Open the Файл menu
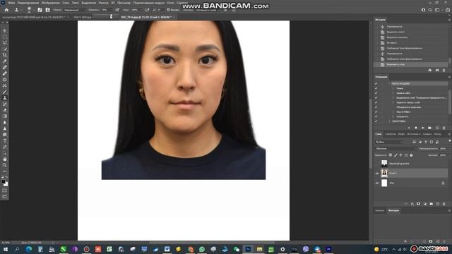 point(11,3)
